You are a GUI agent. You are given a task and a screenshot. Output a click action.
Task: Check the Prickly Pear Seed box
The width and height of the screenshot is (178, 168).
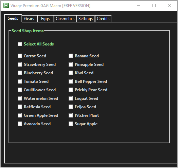(x=71, y=90)
